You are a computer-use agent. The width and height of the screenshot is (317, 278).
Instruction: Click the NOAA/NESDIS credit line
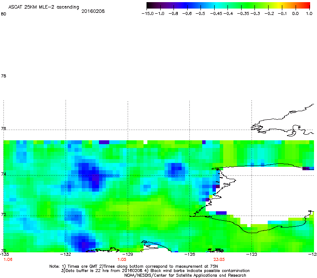click(x=185, y=275)
